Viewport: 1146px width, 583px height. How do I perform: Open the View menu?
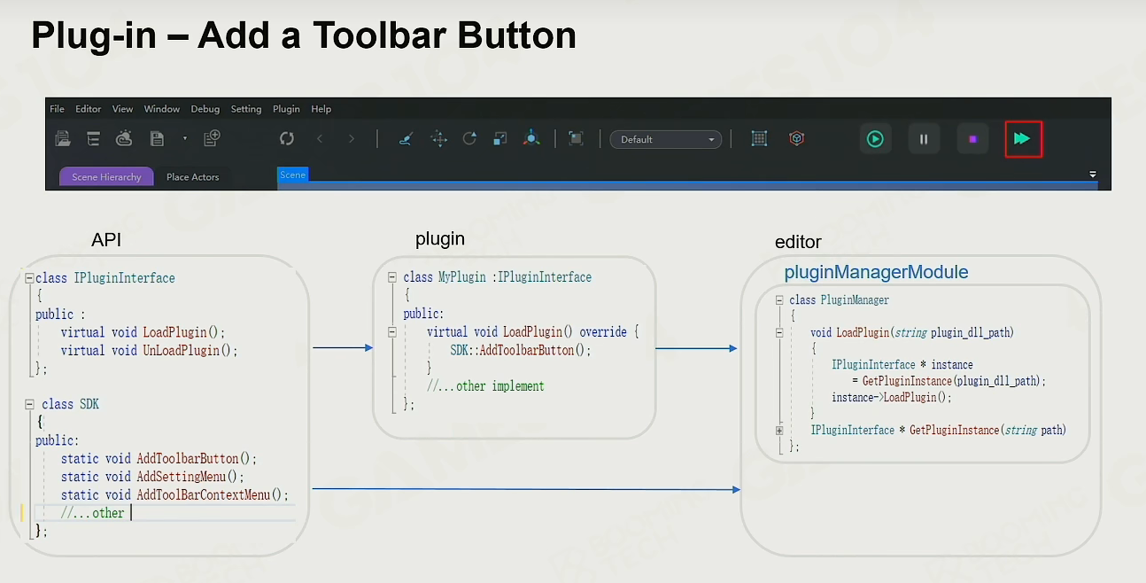click(x=122, y=109)
